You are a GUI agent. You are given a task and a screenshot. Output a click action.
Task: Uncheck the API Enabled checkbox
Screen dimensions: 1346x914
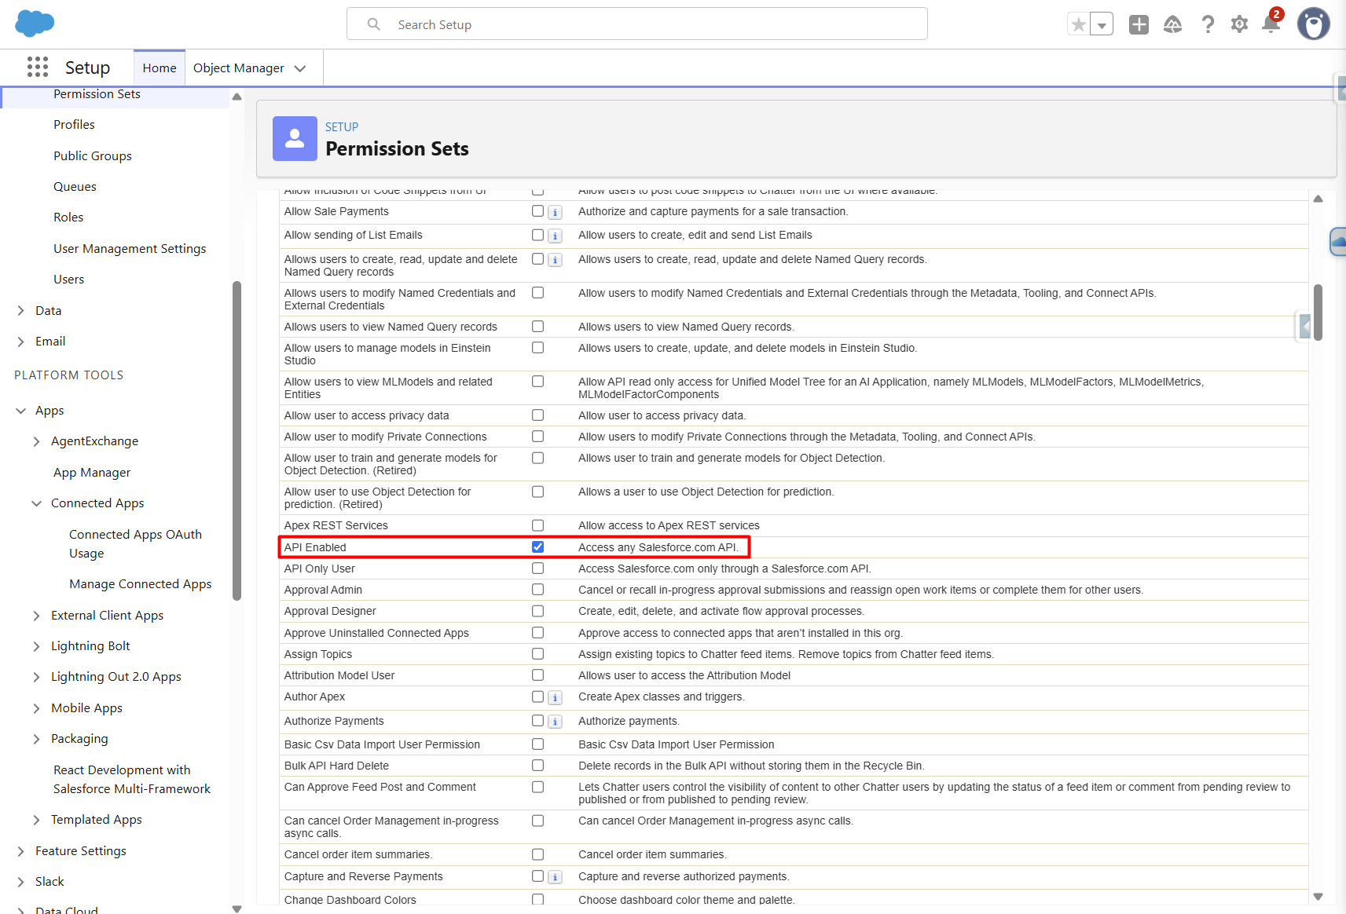click(537, 547)
